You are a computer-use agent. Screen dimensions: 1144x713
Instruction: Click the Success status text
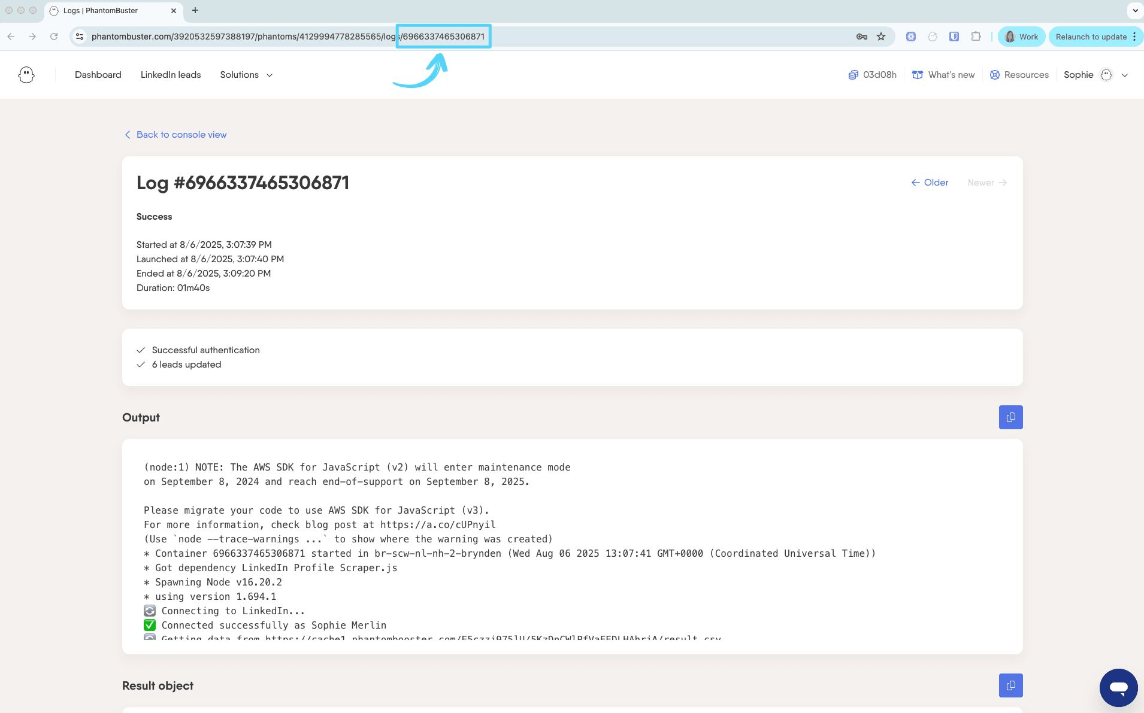click(x=154, y=217)
